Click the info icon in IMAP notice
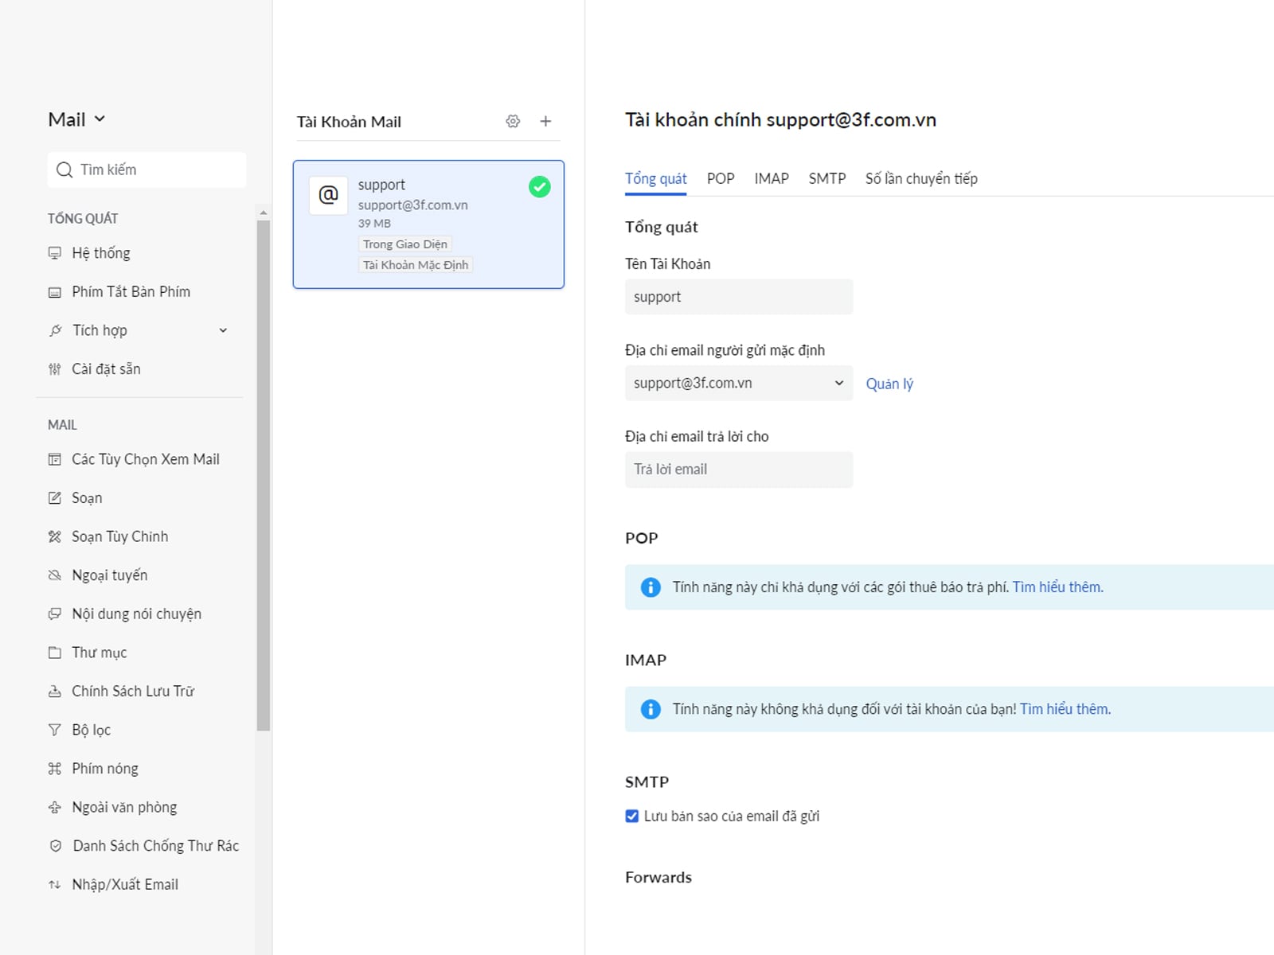1274x955 pixels. point(651,709)
